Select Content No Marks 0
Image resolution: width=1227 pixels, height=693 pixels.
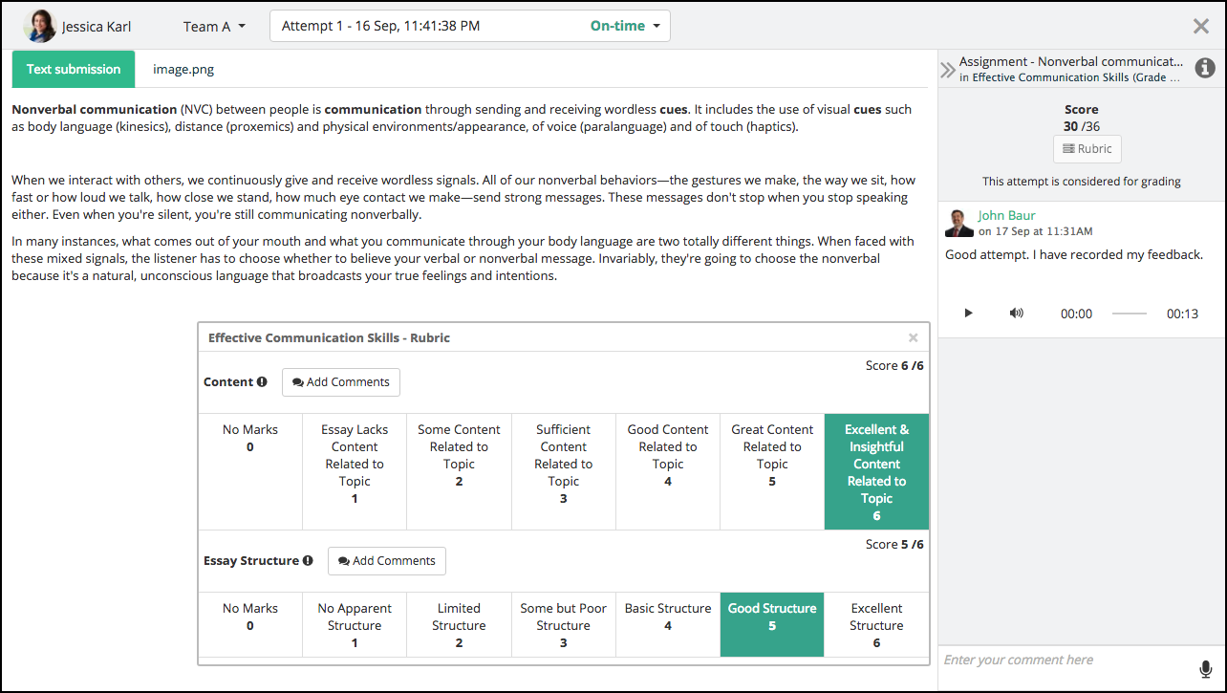click(x=250, y=472)
